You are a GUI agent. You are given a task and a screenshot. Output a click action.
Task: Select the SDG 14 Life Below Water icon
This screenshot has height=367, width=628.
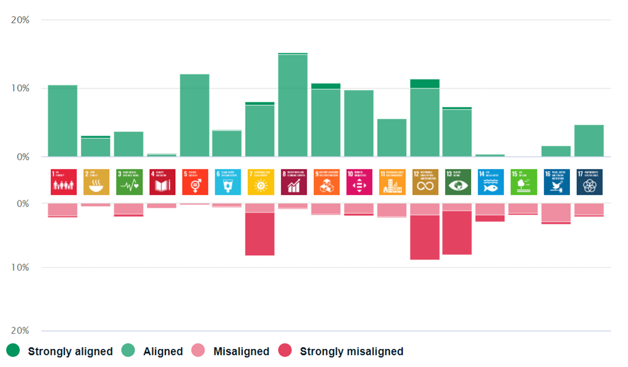491,182
